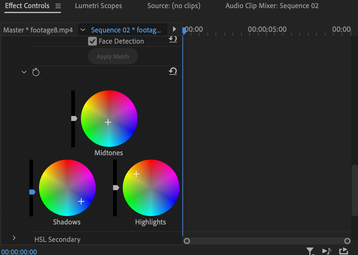Screen dimensions: 358x255
Task: Click the export share icon
Action: click(343, 251)
